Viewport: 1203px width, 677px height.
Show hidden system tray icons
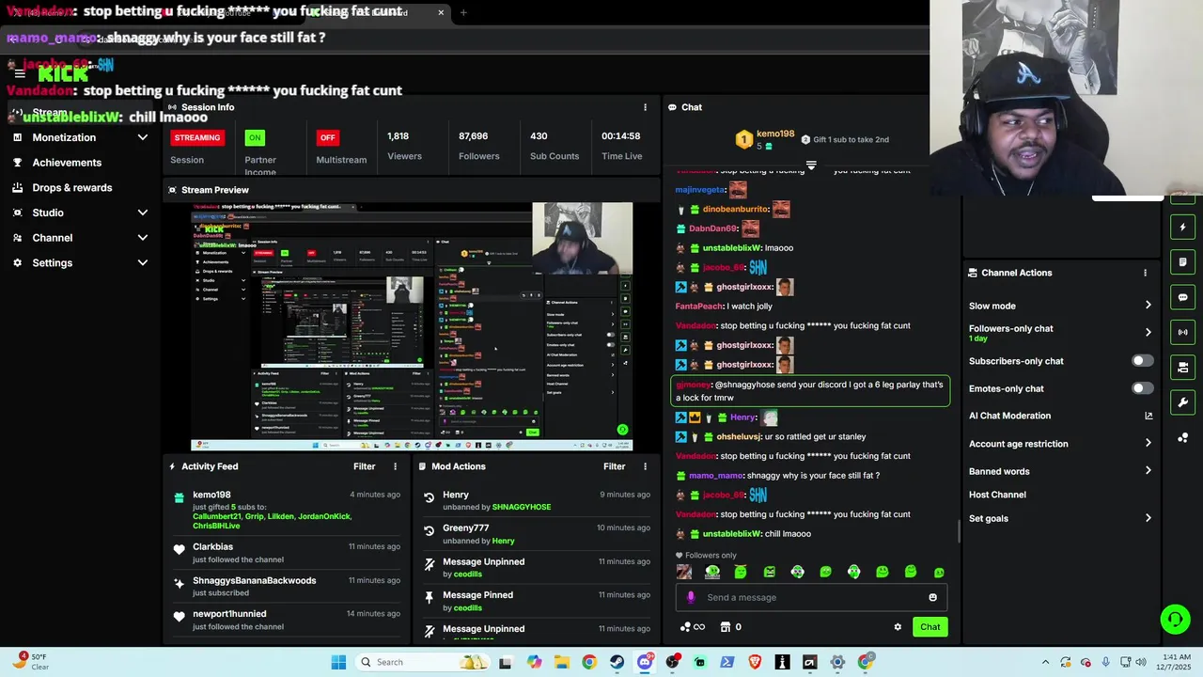(1045, 662)
